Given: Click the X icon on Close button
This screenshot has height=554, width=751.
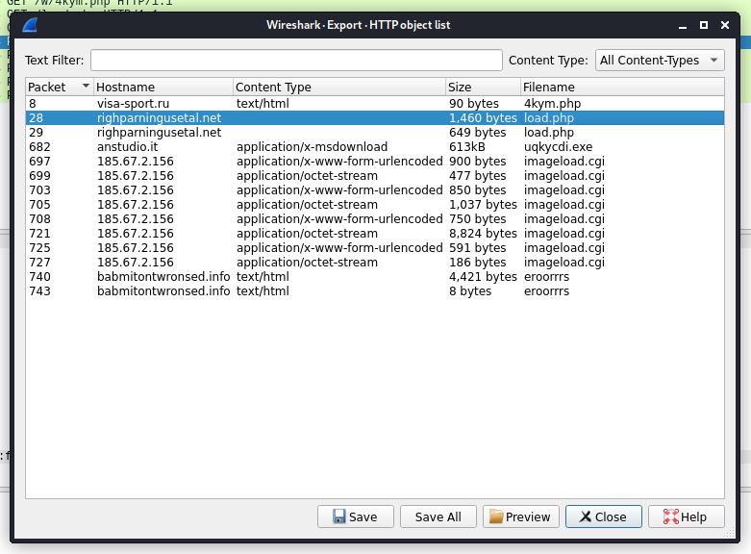Looking at the screenshot, I should 586,516.
